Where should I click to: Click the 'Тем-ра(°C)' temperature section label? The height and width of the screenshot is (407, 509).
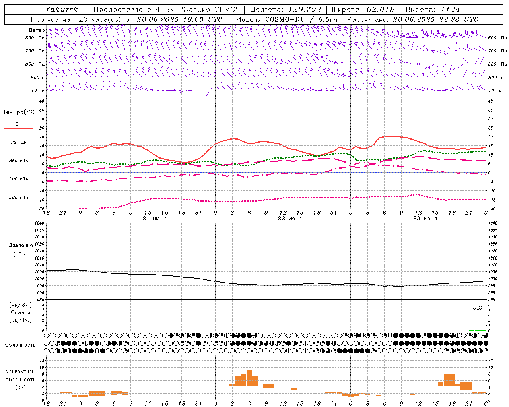(x=19, y=112)
